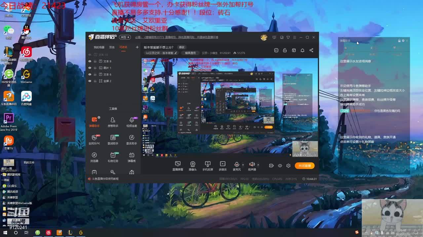Toggle visibility of 文本 8 layer
The height and width of the screenshot is (237, 423).
90,61
